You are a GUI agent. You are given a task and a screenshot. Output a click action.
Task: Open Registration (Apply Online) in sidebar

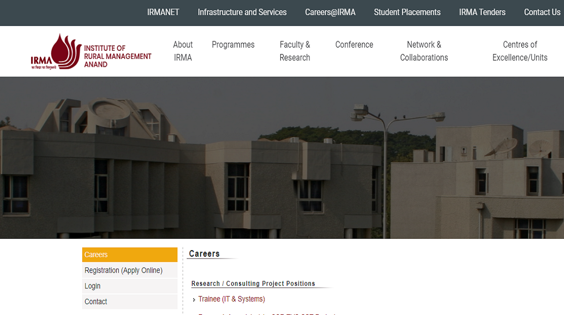(x=124, y=270)
